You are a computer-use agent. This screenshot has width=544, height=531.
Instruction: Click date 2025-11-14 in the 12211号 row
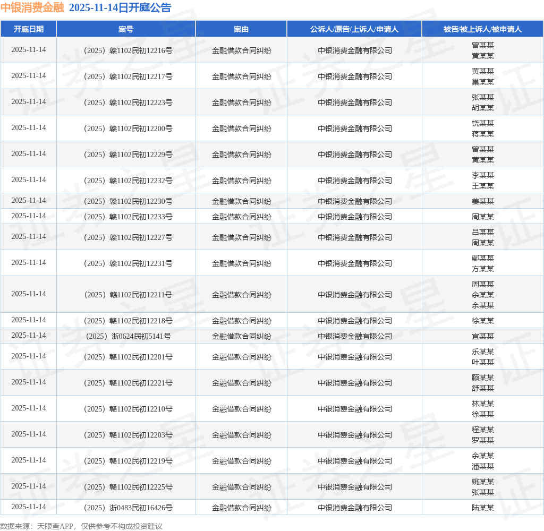pos(29,294)
